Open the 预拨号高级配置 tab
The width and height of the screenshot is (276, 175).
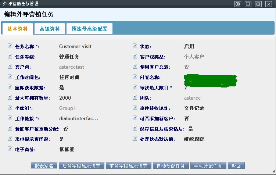click(x=90, y=29)
